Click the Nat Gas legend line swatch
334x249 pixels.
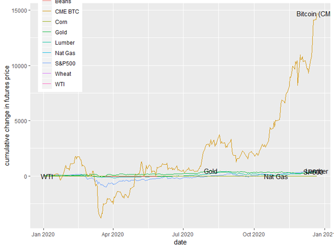point(46,53)
